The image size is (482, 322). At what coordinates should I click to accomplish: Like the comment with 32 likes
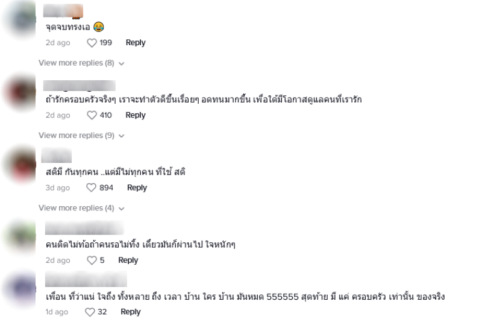click(90, 312)
